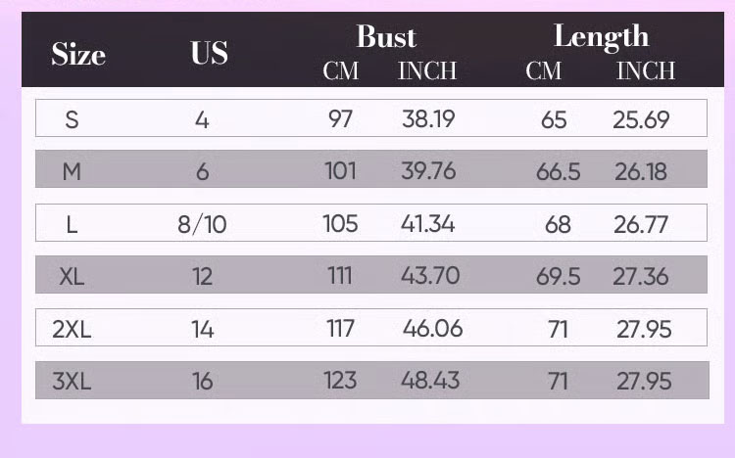Viewport: 735px width, 458px height.
Task: Click the INCH subheader under Length
Action: (645, 71)
